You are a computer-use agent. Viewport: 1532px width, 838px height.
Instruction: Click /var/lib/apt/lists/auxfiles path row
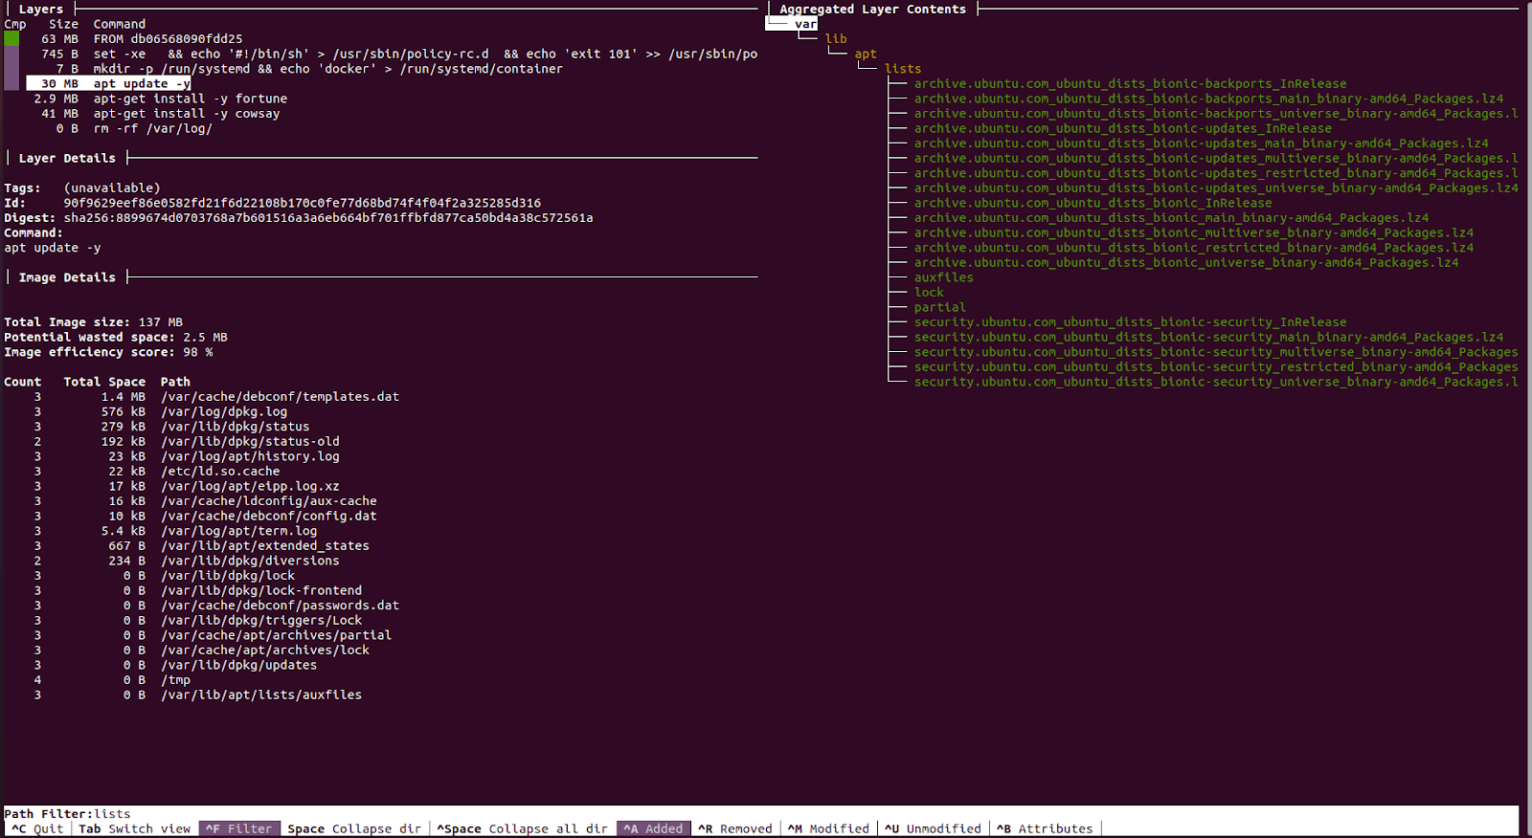point(198,695)
